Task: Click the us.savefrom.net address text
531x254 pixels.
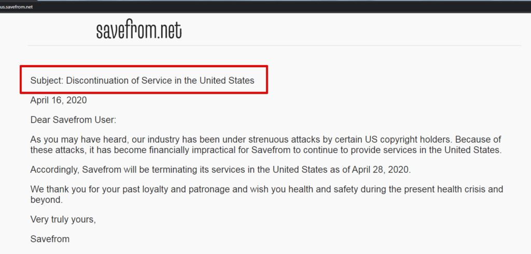Action: pyautogui.click(x=16, y=7)
